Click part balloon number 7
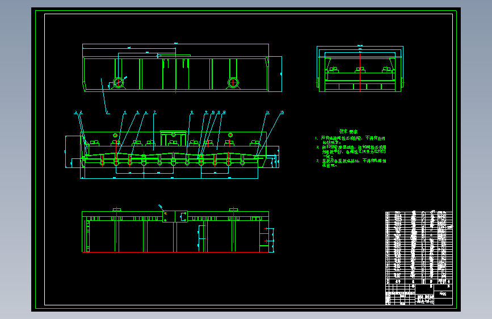This screenshot has height=319, width=492. tap(155, 112)
